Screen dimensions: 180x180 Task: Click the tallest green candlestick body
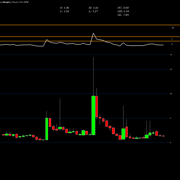pyautogui.click(x=93, y=115)
